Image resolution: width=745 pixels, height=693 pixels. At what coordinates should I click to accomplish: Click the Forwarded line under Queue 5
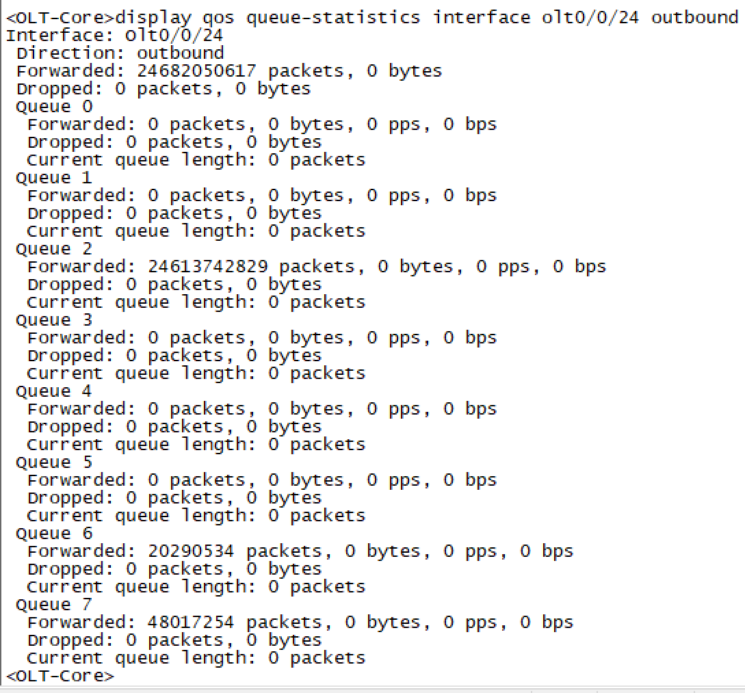pos(261,480)
